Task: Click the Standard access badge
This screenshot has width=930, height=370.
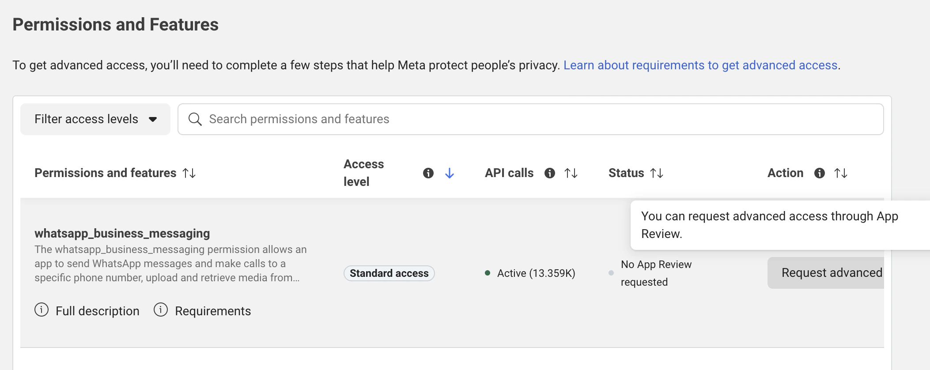Action: (x=389, y=273)
